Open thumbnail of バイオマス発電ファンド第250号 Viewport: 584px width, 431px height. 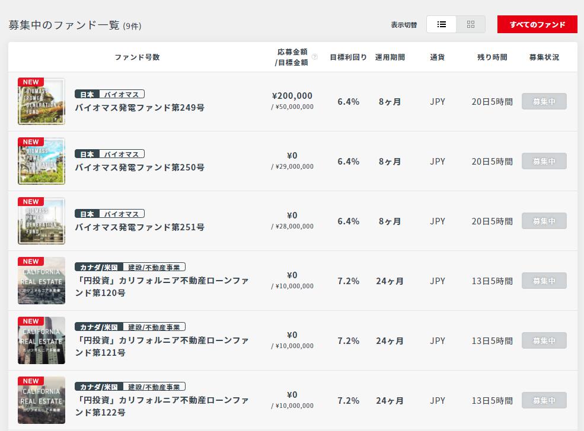pos(42,161)
